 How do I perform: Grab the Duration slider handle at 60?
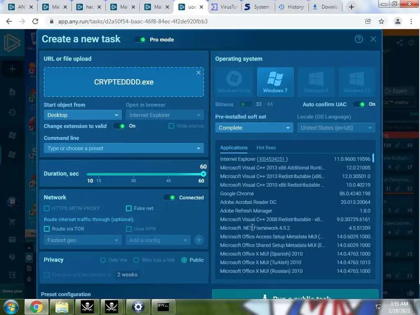[x=203, y=174]
